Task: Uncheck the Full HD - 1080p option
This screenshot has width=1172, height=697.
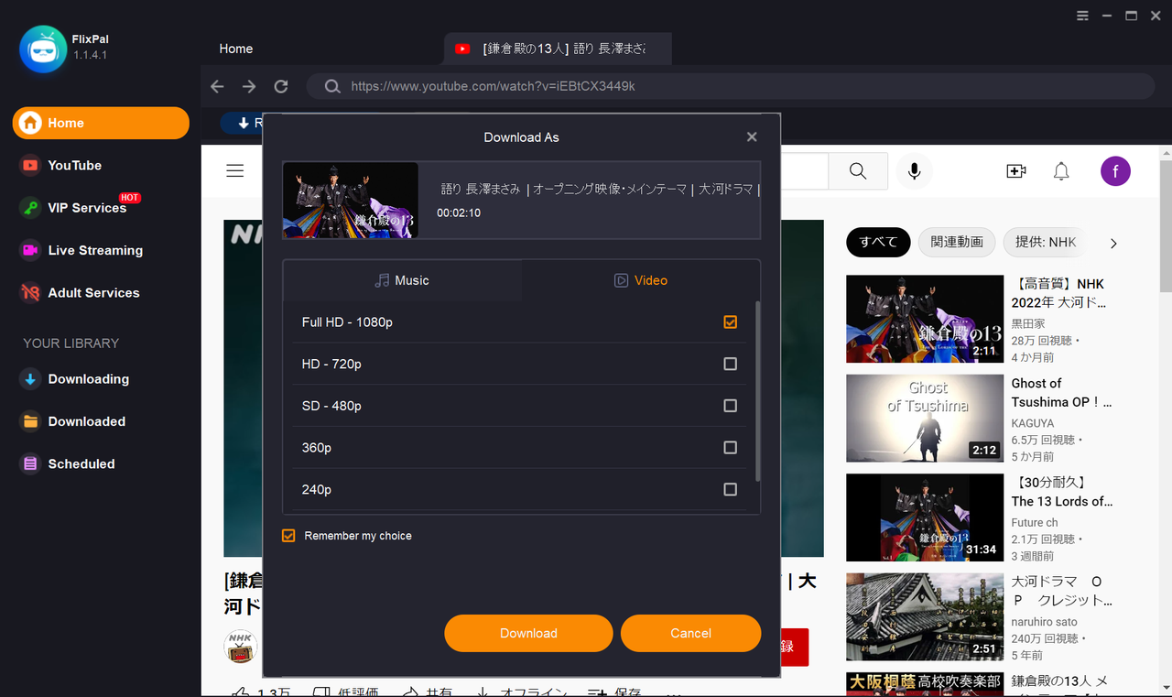Action: point(730,321)
